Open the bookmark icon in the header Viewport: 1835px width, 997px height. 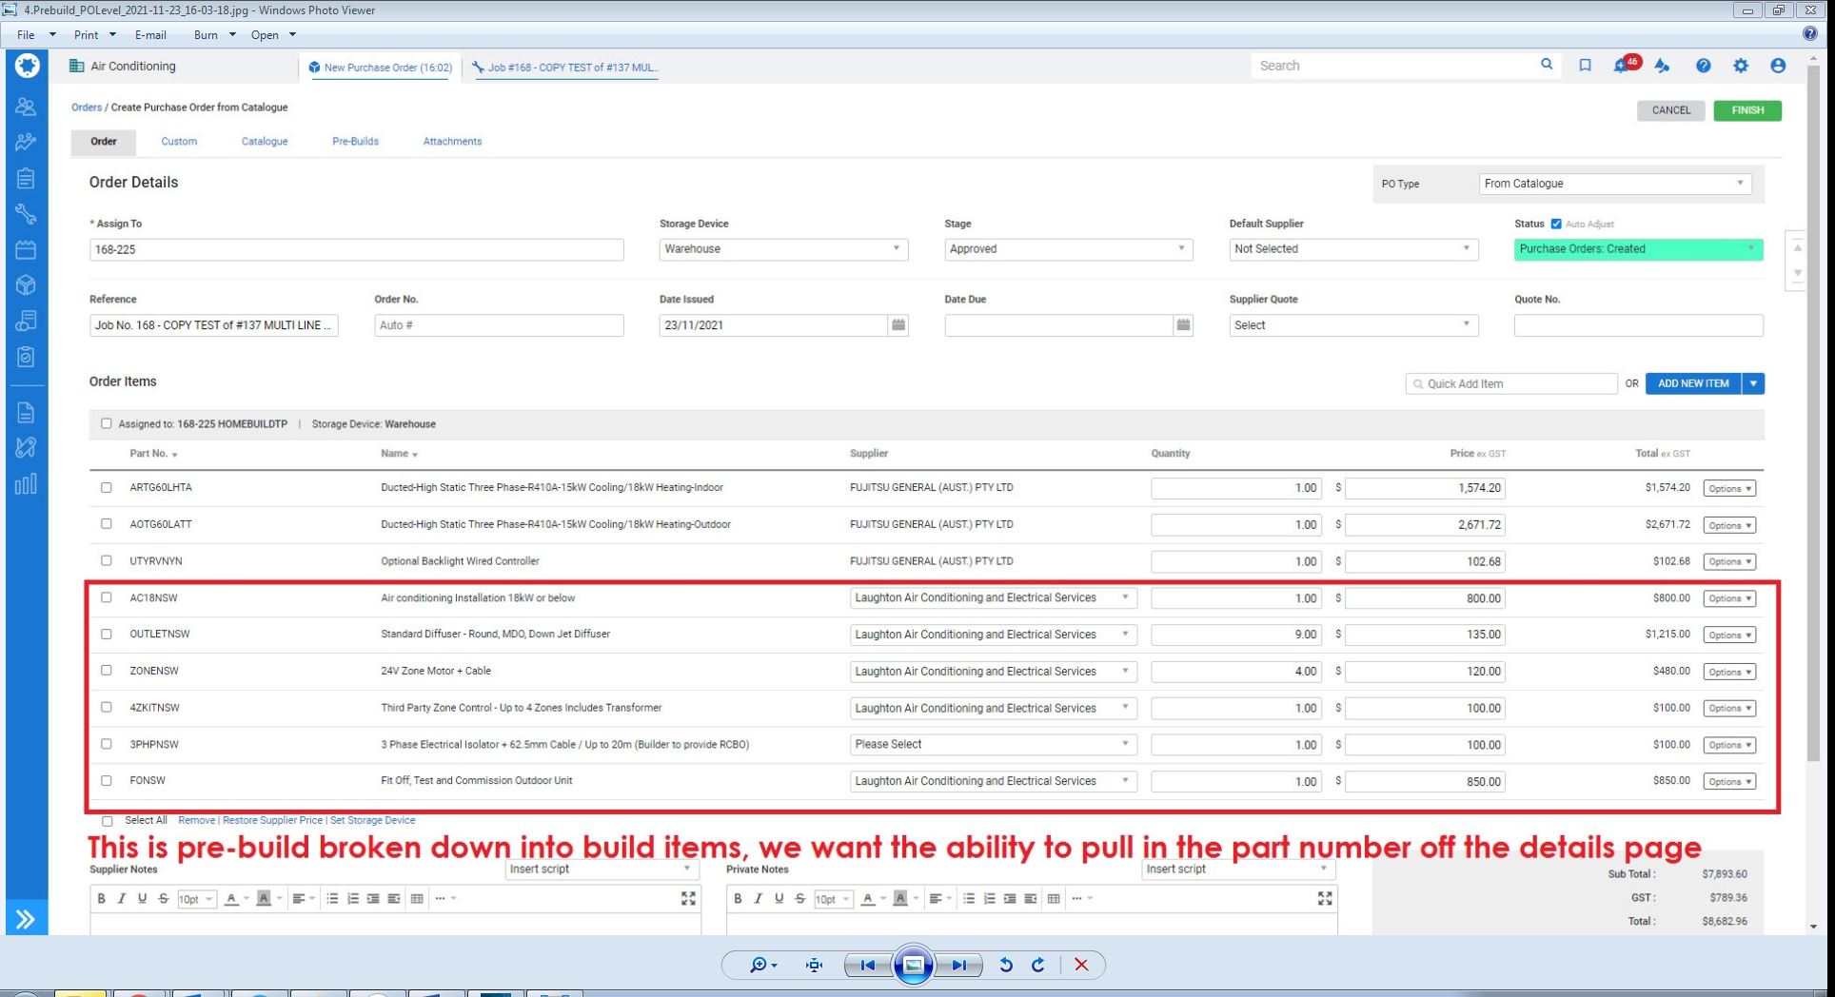click(x=1585, y=66)
